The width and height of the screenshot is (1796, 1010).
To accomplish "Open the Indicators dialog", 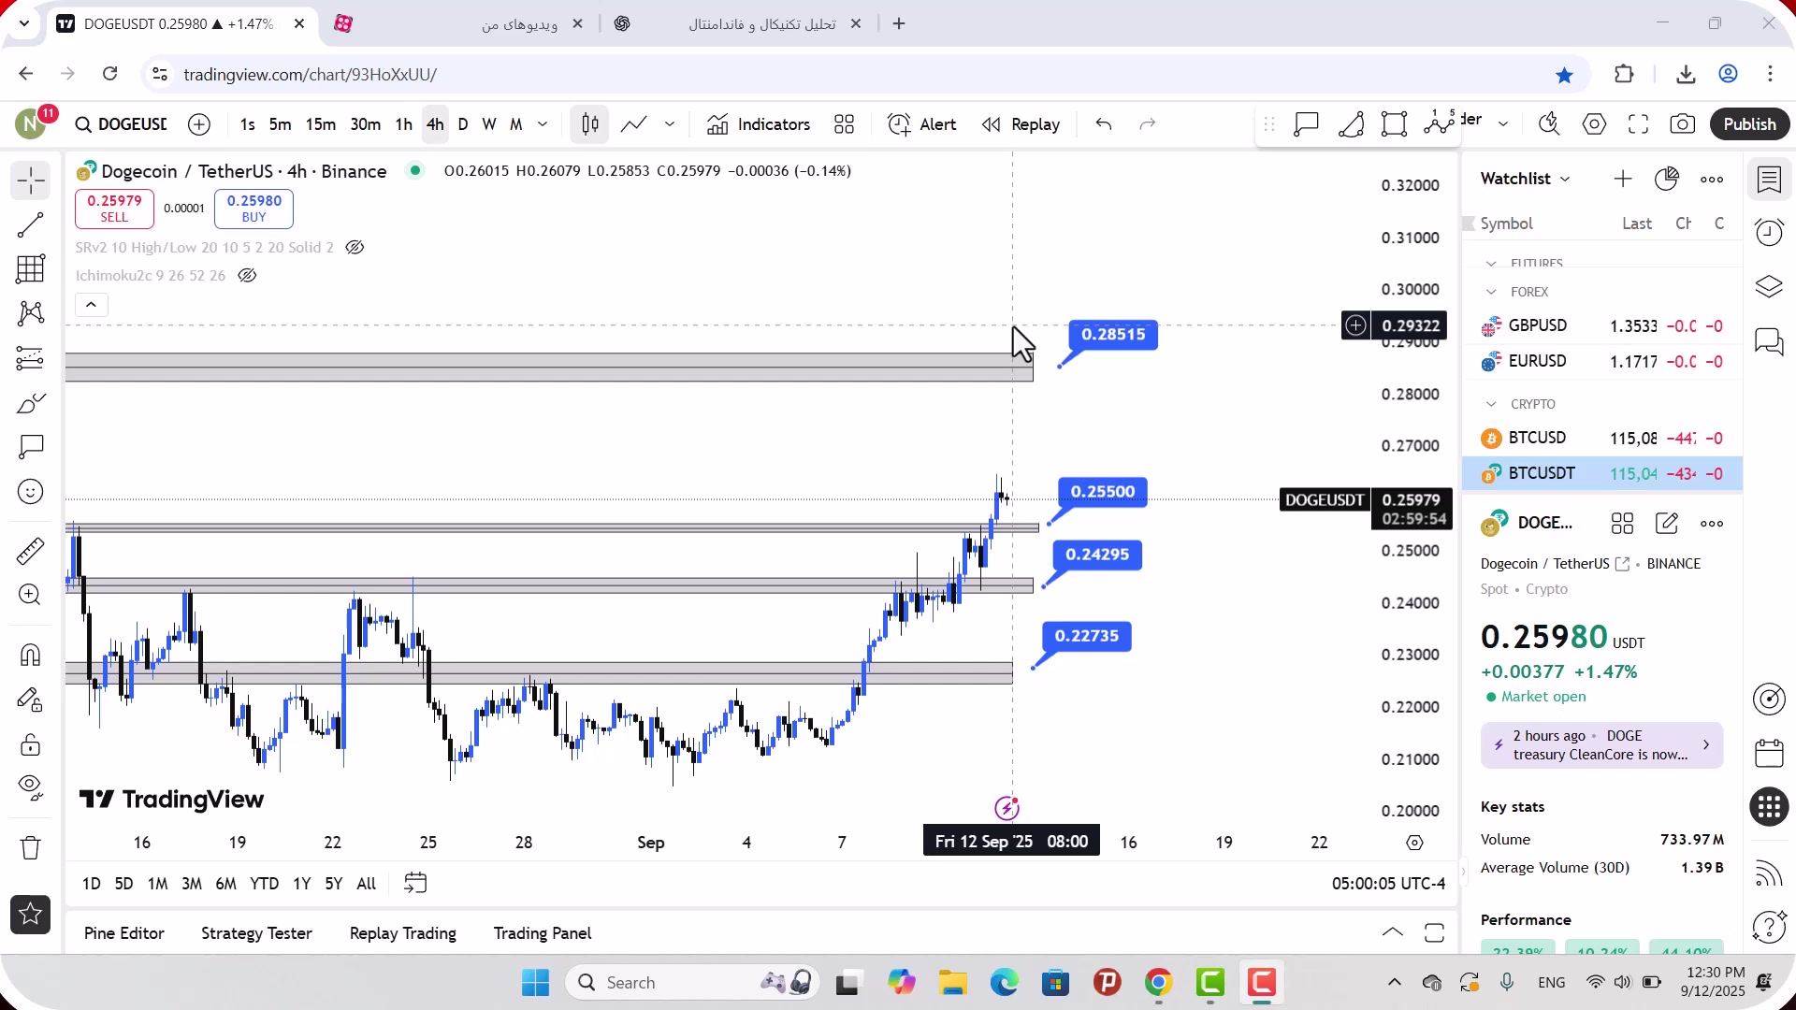I will click(759, 124).
